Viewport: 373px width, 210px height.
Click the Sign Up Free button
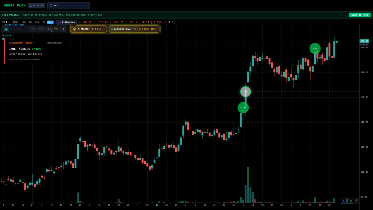360,15
